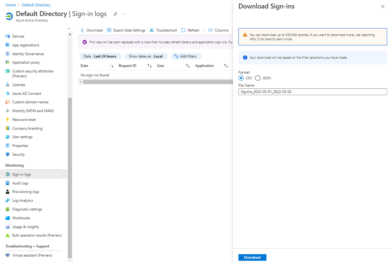Screen dimensions: 392x262
Task: Click the Add filters button
Action: (186, 56)
